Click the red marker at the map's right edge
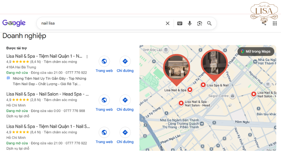The height and width of the screenshot is (161, 281). pos(254,94)
